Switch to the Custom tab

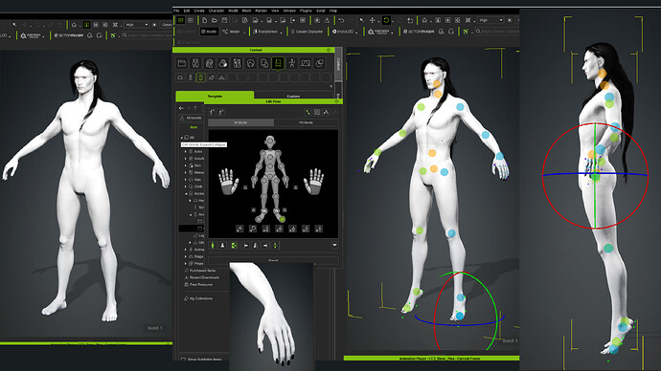[x=293, y=96]
